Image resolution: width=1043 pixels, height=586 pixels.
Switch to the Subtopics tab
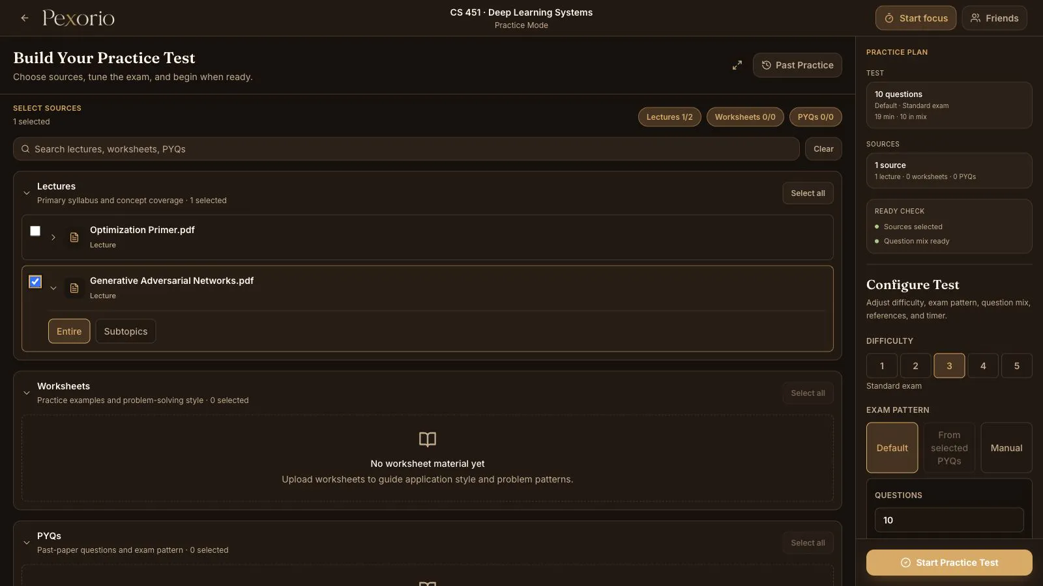coord(126,331)
